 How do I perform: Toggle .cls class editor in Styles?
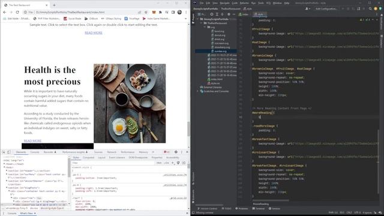click(x=167, y=163)
